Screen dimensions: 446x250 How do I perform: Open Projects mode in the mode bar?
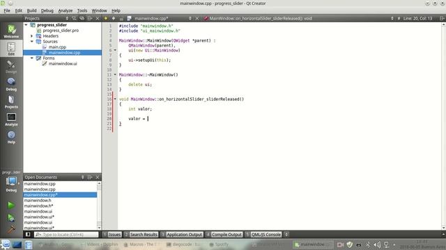11,102
